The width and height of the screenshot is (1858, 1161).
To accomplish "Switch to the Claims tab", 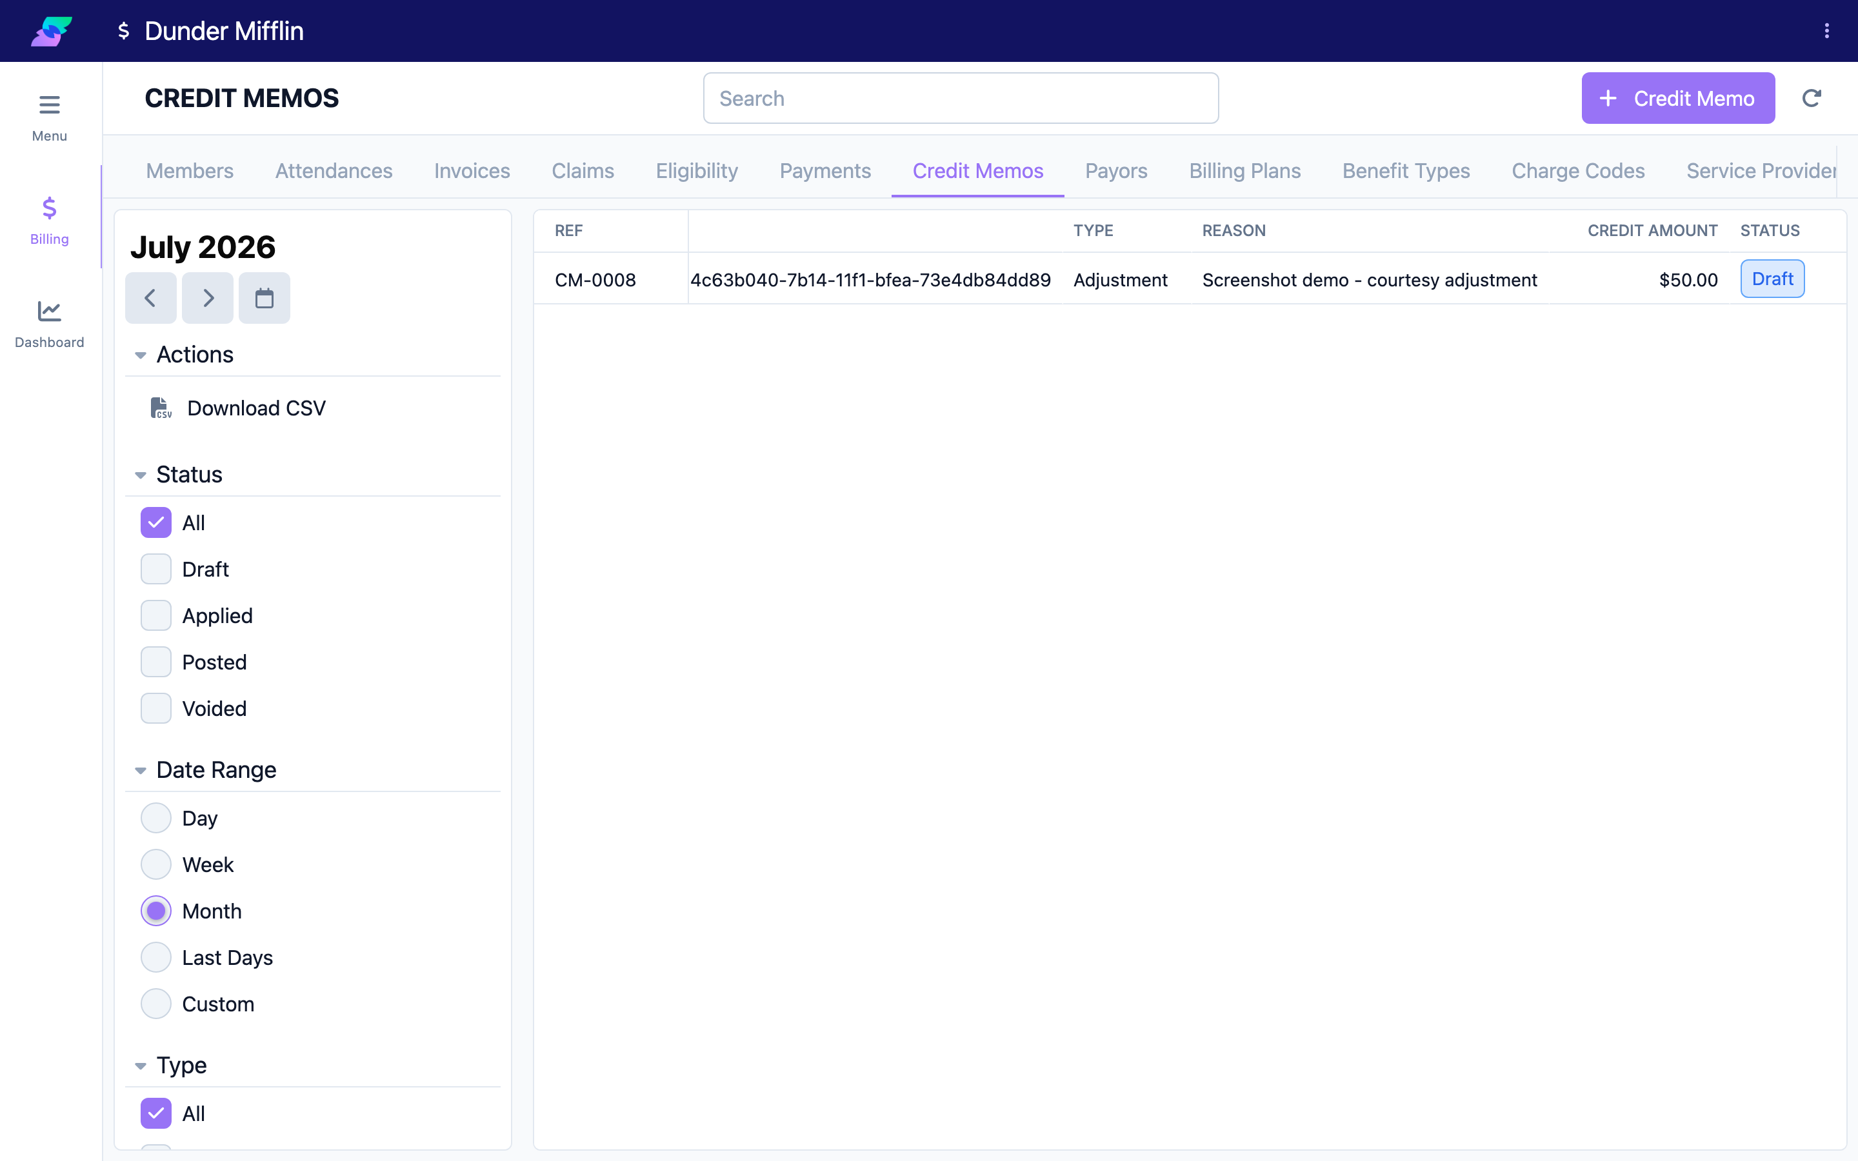I will (x=583, y=170).
